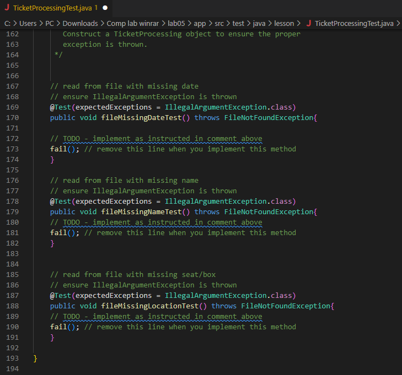The width and height of the screenshot is (402, 375).
Task: Open the app breadcrumb segment
Action: point(200,24)
